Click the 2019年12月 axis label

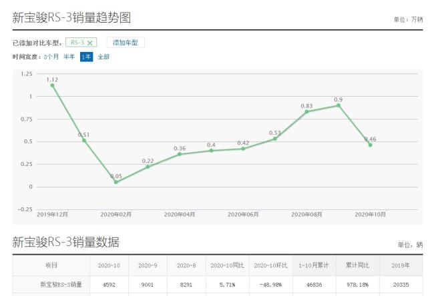point(52,215)
